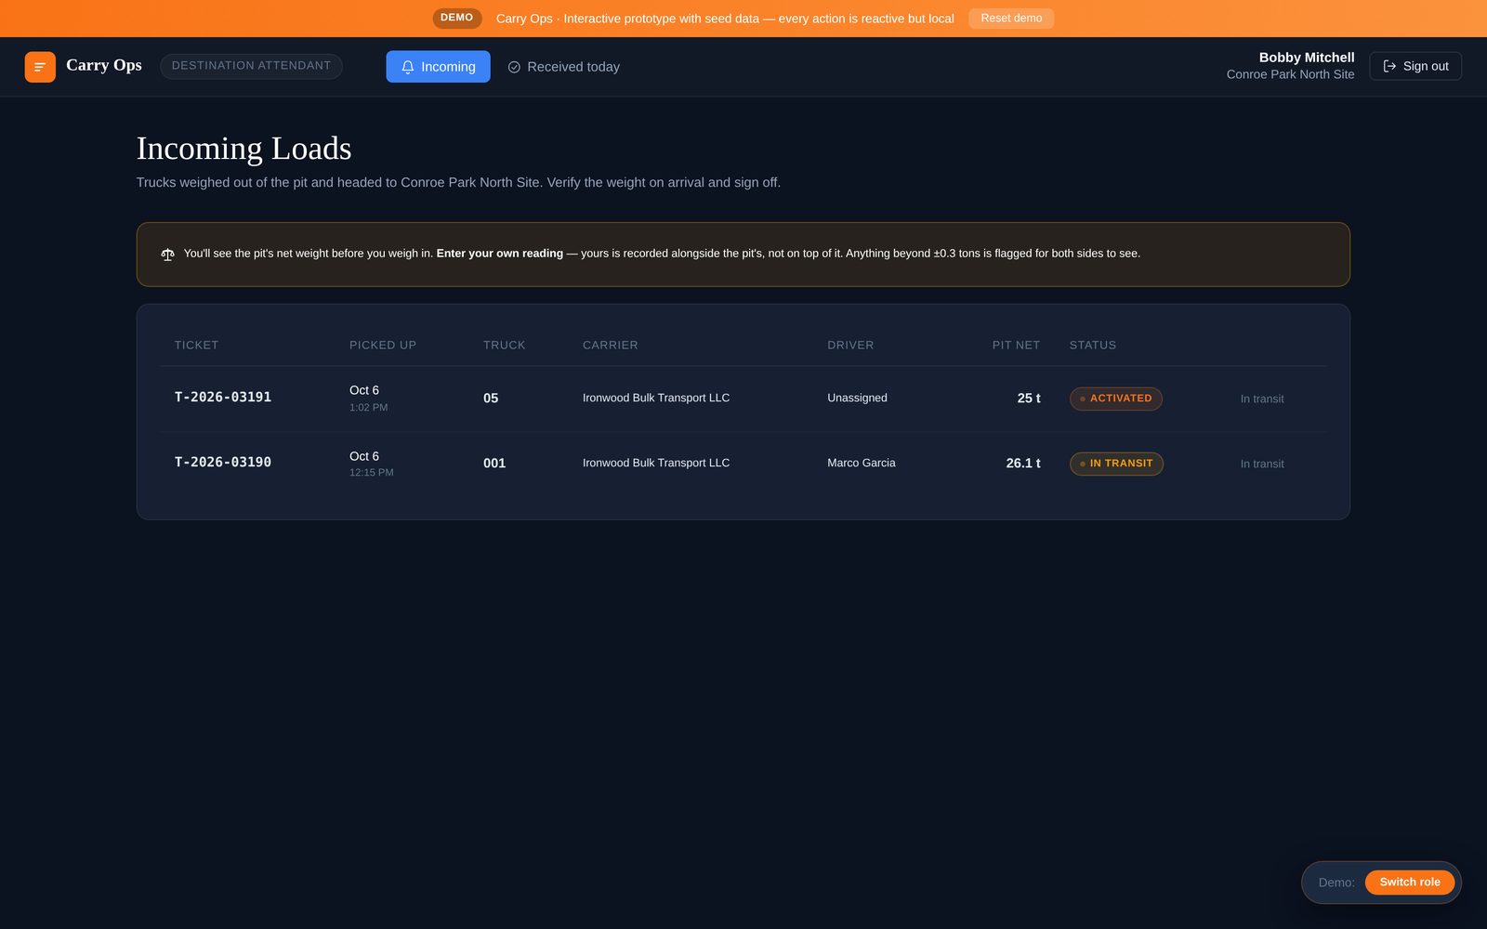The image size is (1487, 929).
Task: Click the Unassigned driver cell
Action: tap(857, 398)
